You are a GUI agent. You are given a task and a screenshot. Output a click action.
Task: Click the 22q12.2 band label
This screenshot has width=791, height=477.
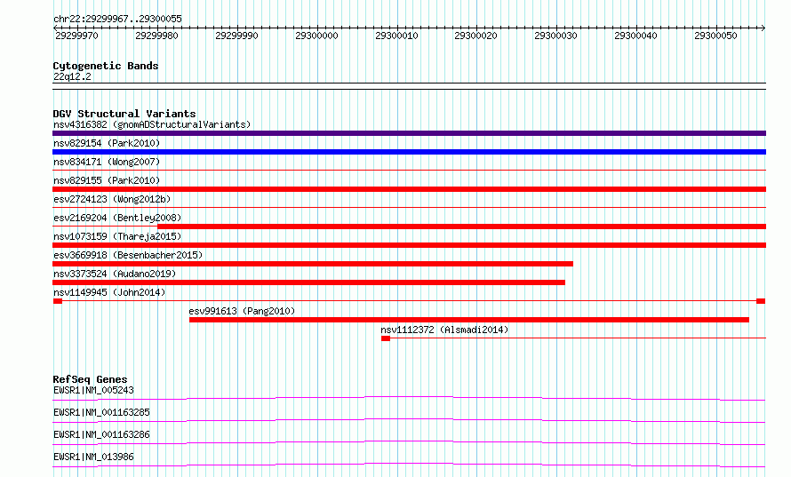click(72, 76)
